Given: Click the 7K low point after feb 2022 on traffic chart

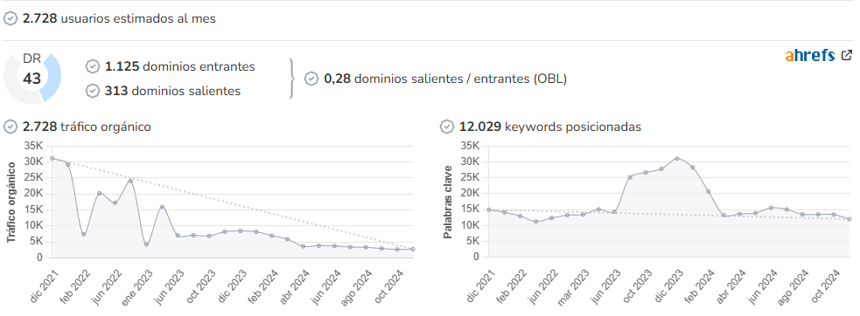Looking at the screenshot, I should 83,235.
